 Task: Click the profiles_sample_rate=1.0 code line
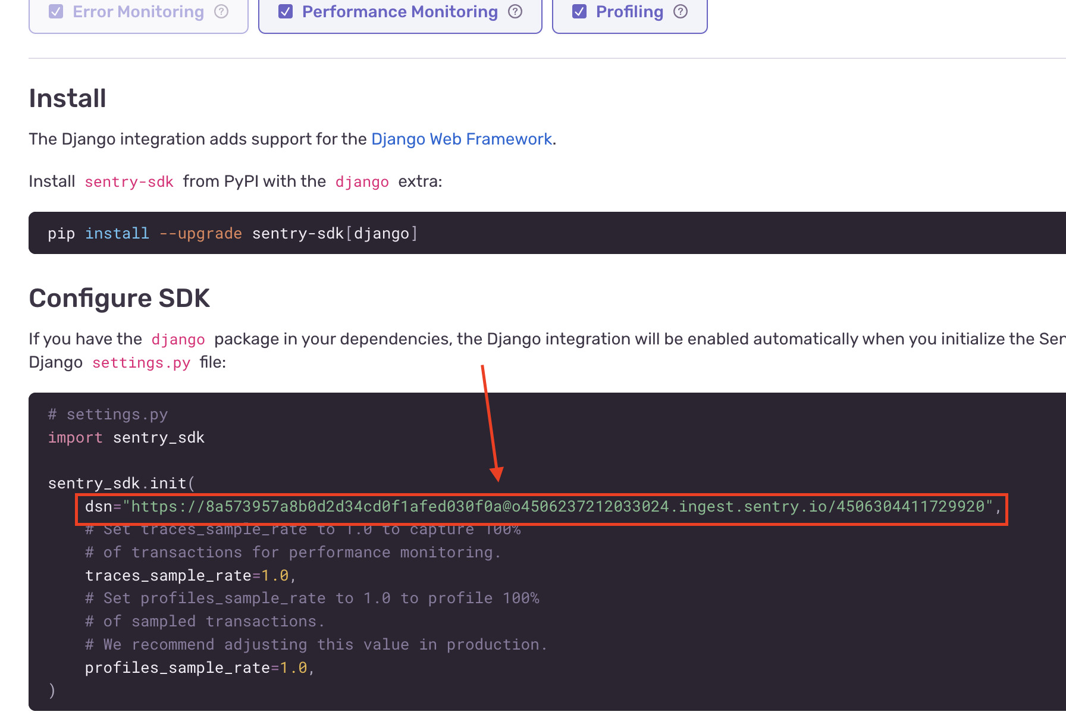click(x=199, y=668)
